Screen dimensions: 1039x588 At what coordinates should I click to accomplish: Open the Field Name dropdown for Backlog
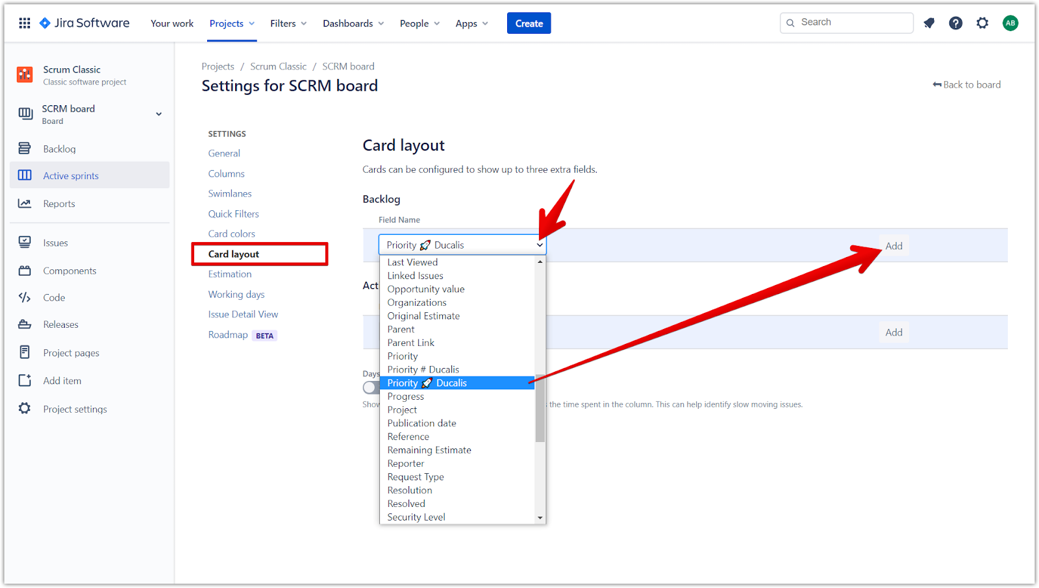[462, 245]
